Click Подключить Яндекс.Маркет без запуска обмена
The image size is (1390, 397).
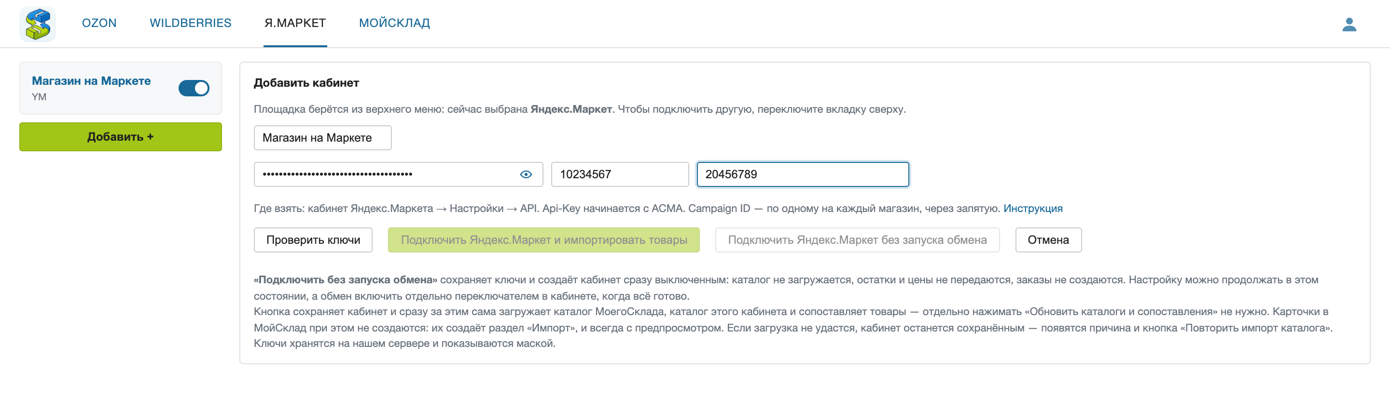pos(857,240)
